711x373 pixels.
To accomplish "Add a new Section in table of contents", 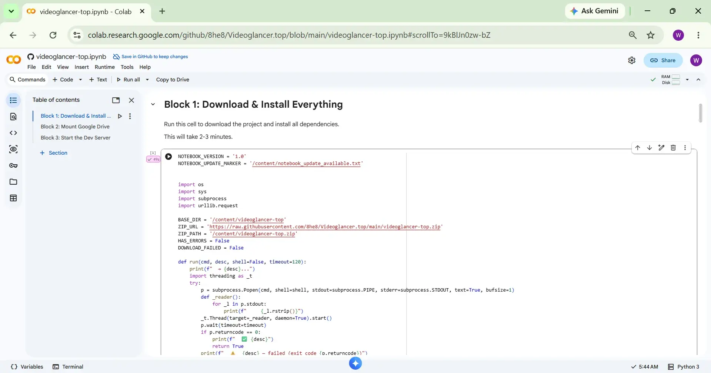I will [54, 153].
